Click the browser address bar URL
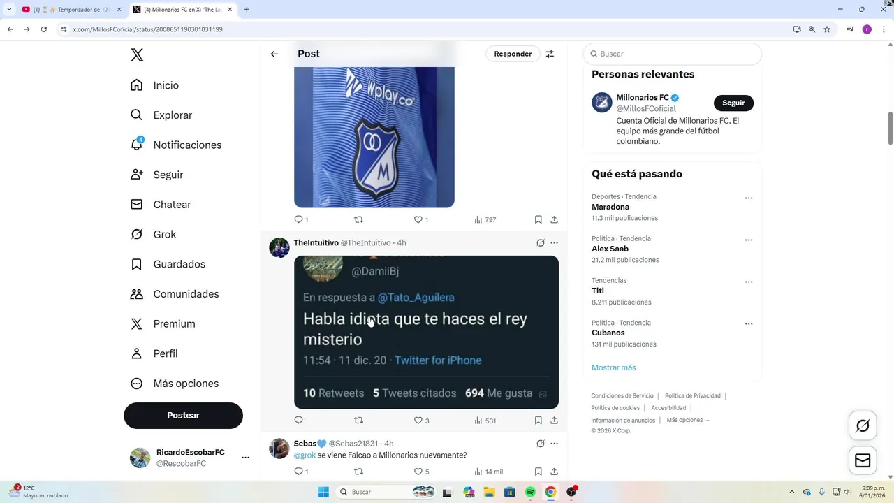This screenshot has width=894, height=503. pyautogui.click(x=147, y=29)
